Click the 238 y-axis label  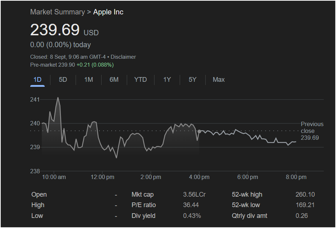point(35,171)
